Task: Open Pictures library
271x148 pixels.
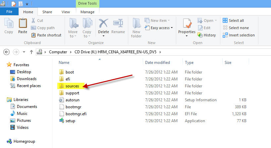Action: (21, 121)
